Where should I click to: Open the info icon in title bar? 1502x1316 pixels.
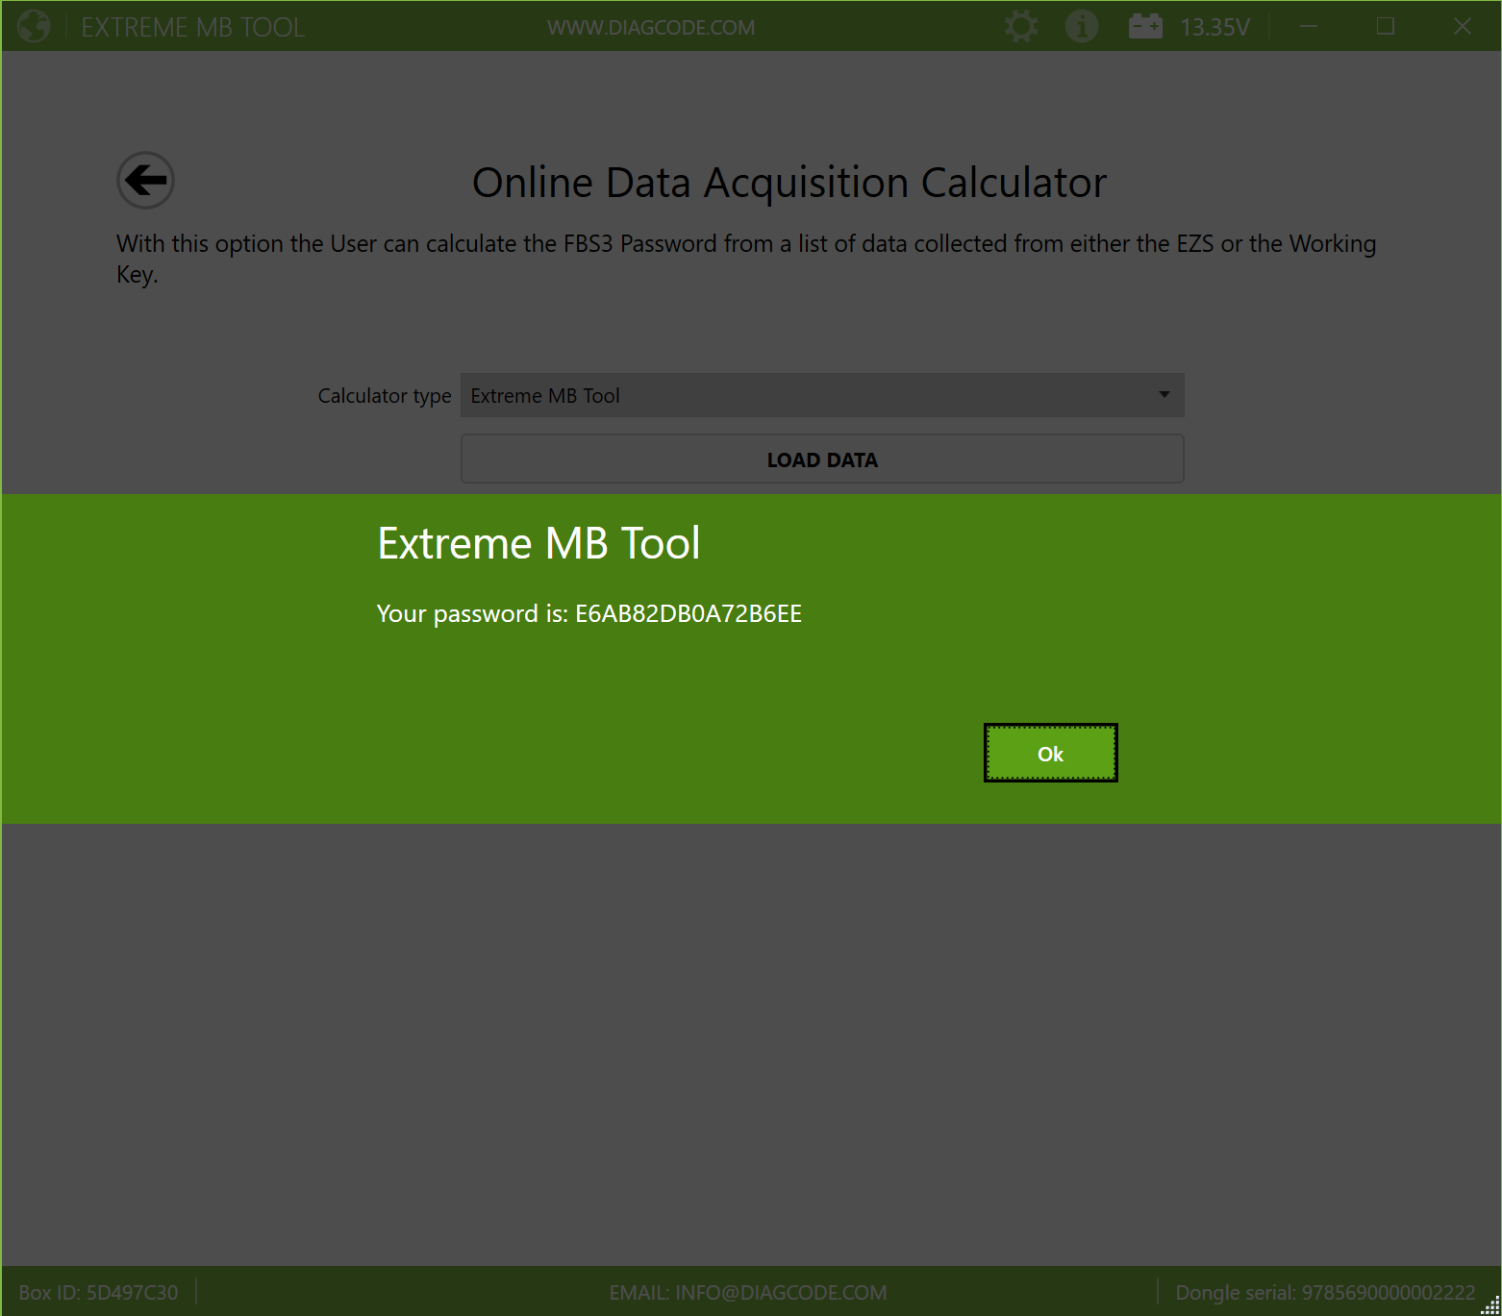point(1082,26)
